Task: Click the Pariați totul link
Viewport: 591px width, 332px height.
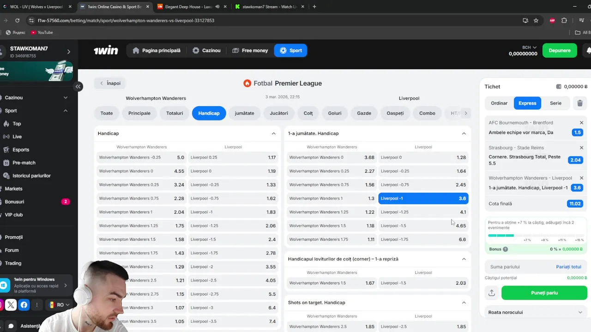Action: pyautogui.click(x=568, y=267)
